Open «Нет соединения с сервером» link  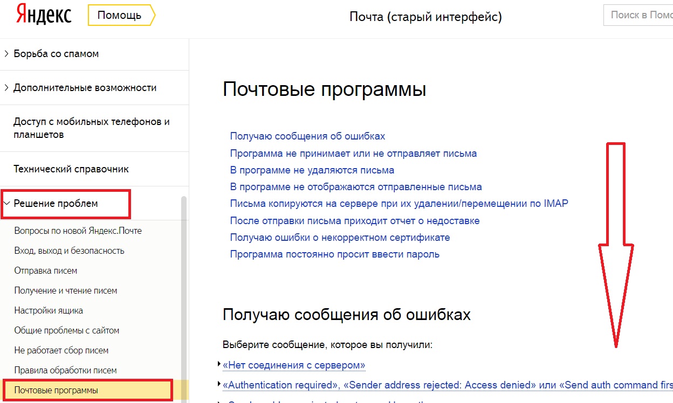pyautogui.click(x=294, y=365)
